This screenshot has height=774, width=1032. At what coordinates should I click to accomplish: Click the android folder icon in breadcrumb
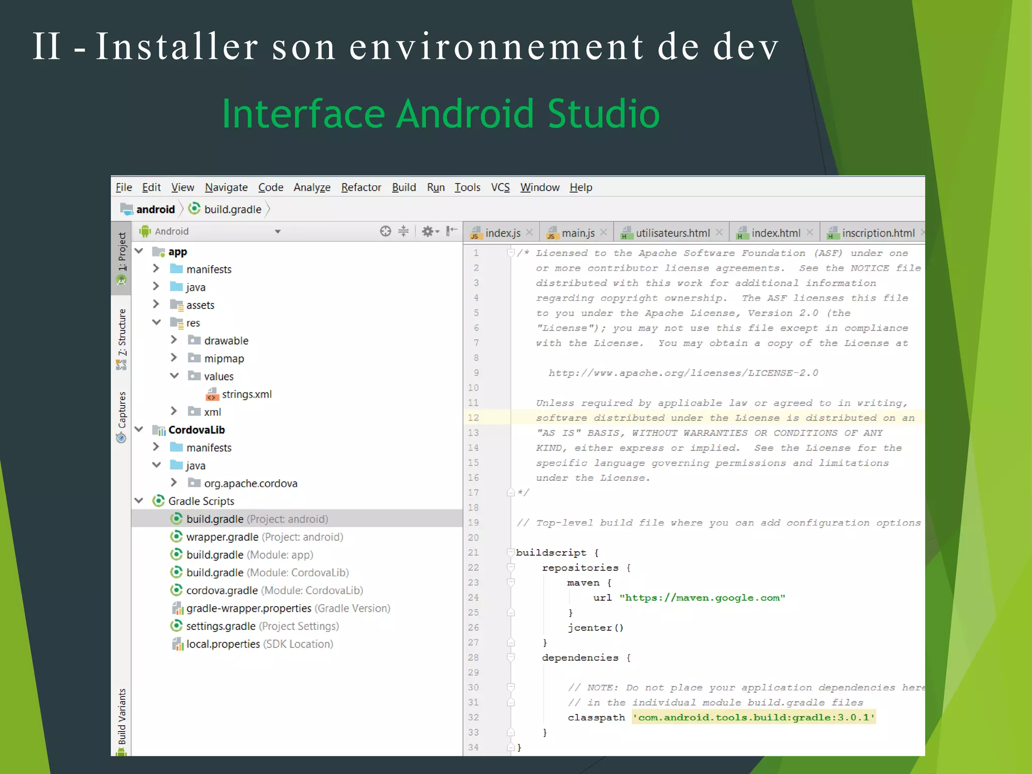[x=126, y=209]
